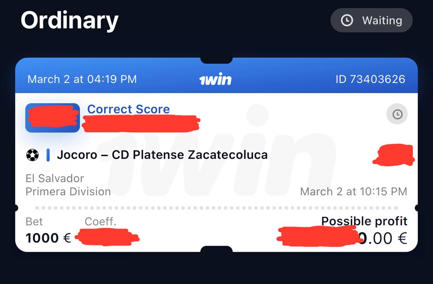
Task: Click the match start time 10:15 PM
Action: [354, 192]
